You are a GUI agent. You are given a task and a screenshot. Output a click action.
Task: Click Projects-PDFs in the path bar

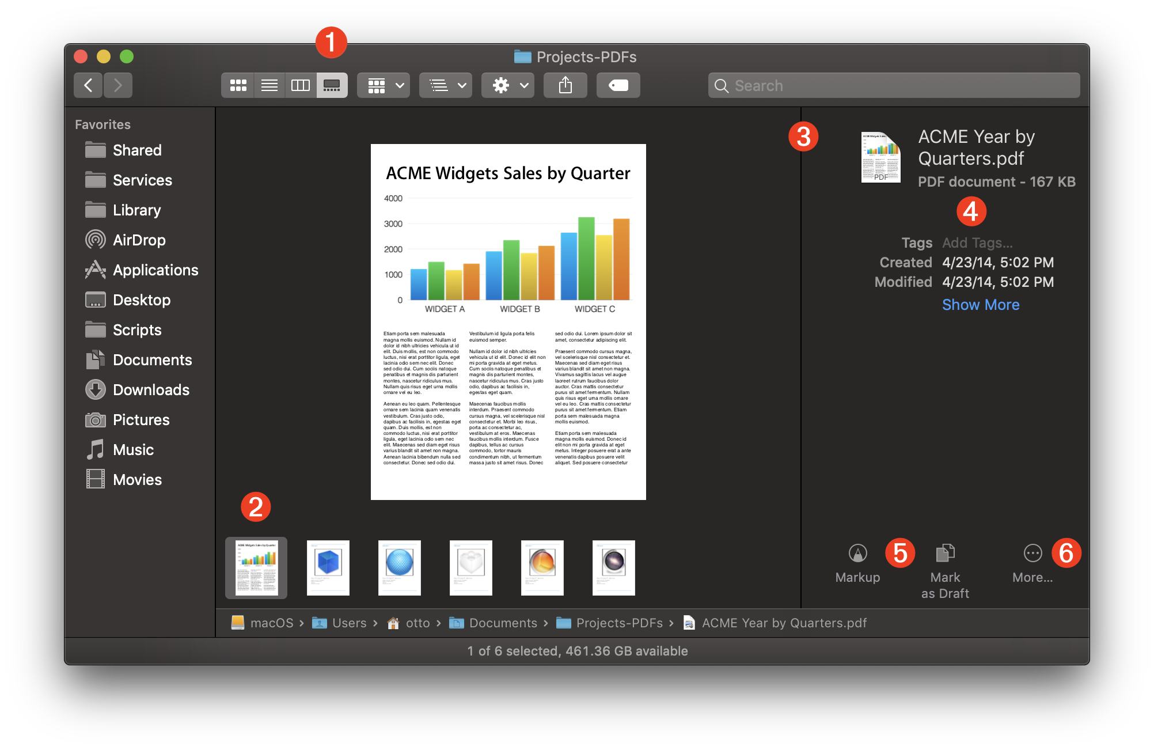pos(620,623)
